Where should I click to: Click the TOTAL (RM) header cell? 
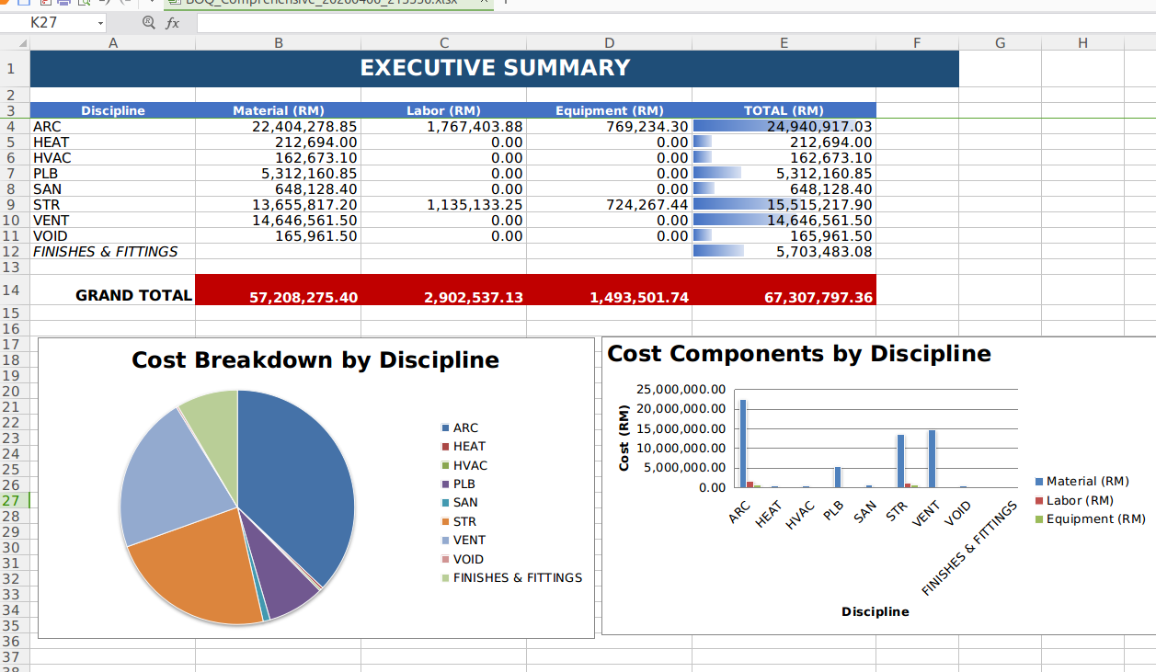point(784,110)
